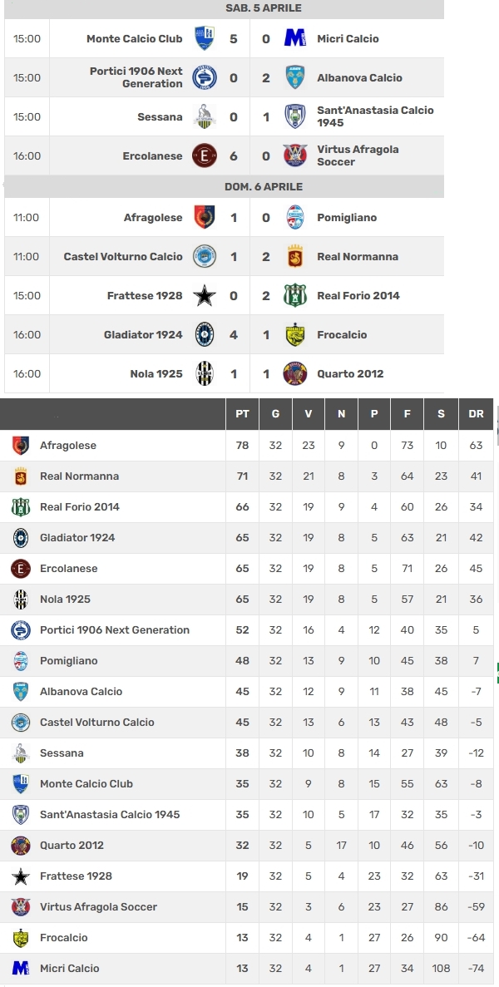Click the Frattese 1928 star logo in results
This screenshot has width=499, height=987.
[x=205, y=295]
